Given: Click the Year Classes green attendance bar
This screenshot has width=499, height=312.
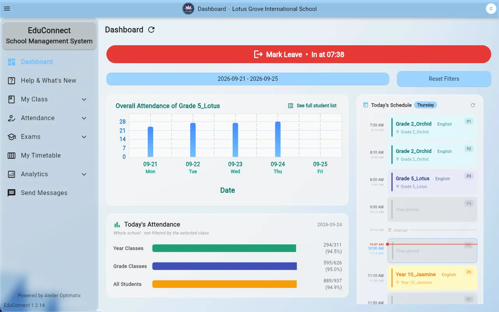Looking at the screenshot, I should click(224, 248).
